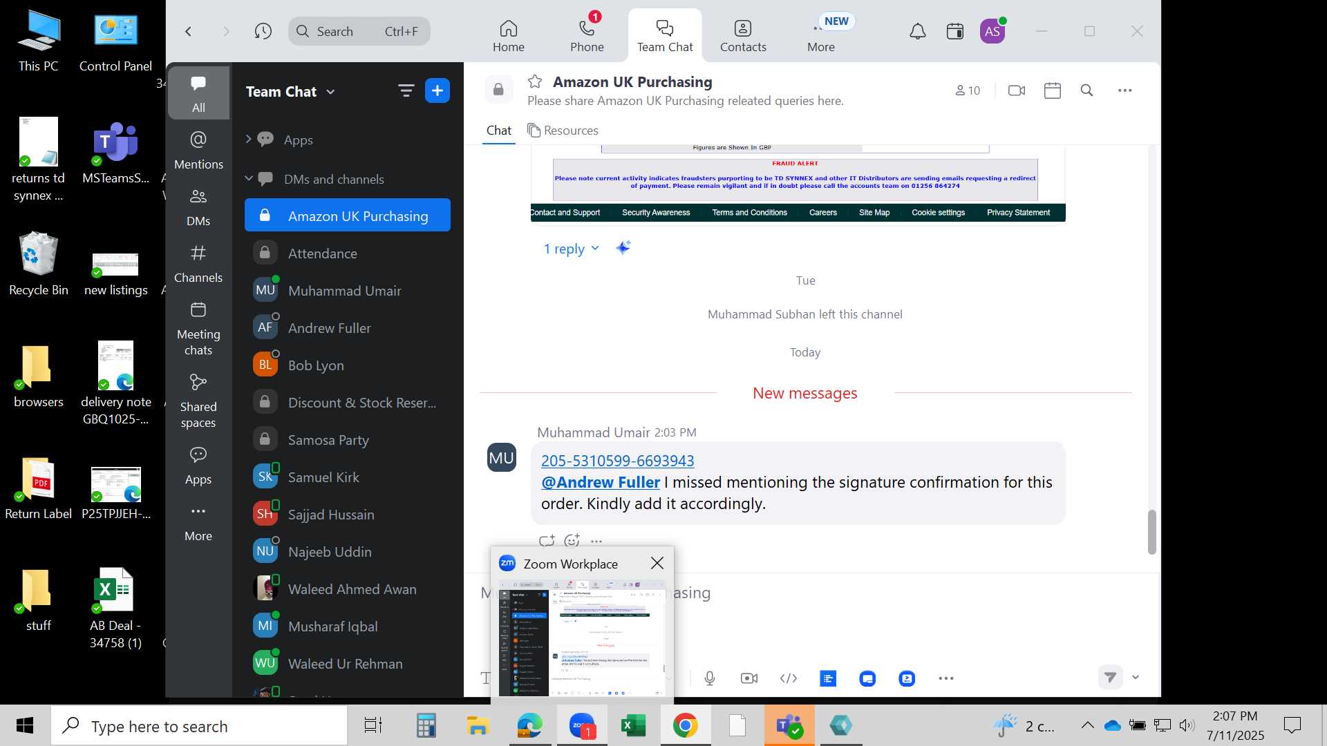Star the Amazon UK Purchasing channel

click(x=535, y=82)
